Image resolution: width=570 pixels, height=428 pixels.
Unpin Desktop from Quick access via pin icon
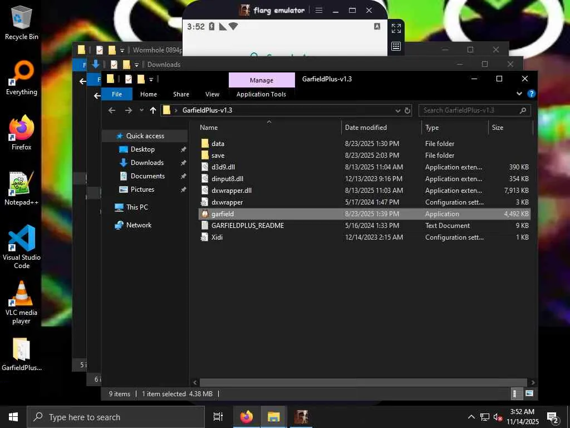click(x=183, y=149)
